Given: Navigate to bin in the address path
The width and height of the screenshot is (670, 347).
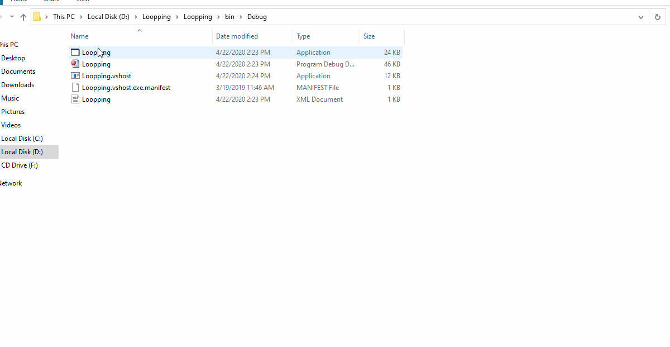Looking at the screenshot, I should (229, 17).
